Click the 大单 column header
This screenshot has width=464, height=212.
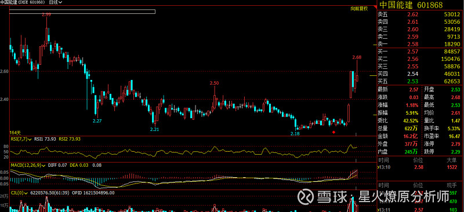point(451,160)
